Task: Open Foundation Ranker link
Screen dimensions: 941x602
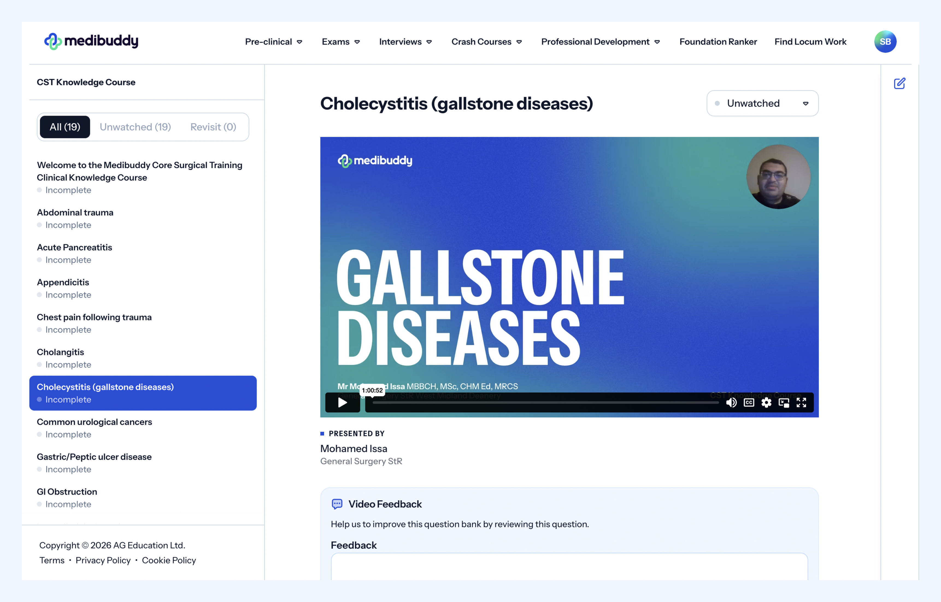Action: (x=718, y=42)
